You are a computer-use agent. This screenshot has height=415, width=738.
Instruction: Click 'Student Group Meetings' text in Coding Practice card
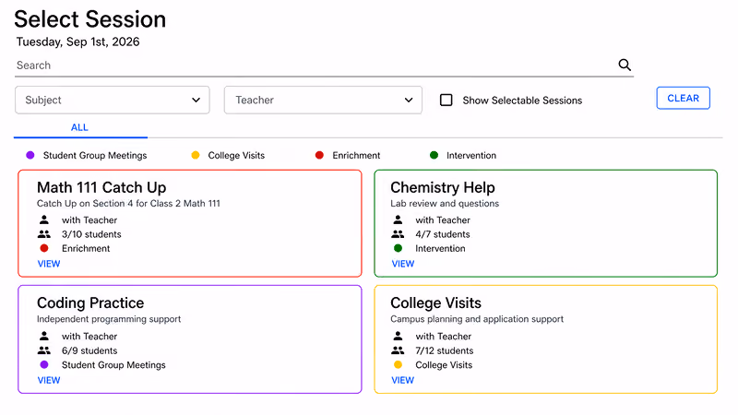[x=113, y=364]
